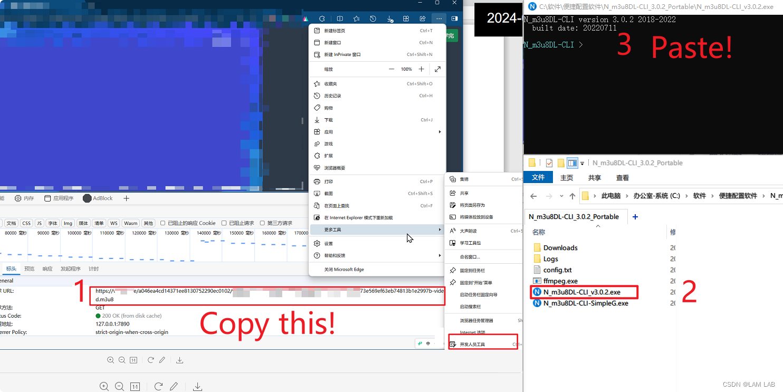Select 共享 in the more tools submenu
The height and width of the screenshot is (392, 783).
coord(484,194)
